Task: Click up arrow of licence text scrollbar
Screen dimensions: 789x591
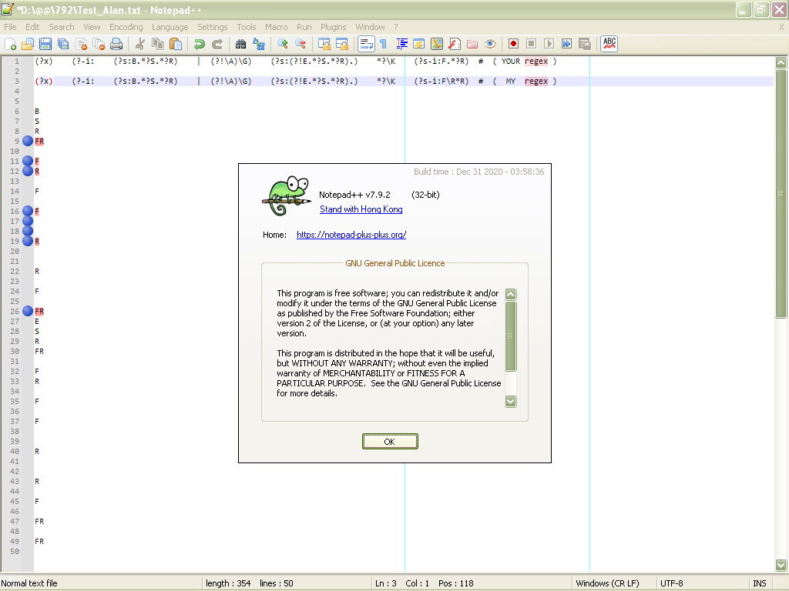Action: [x=511, y=295]
